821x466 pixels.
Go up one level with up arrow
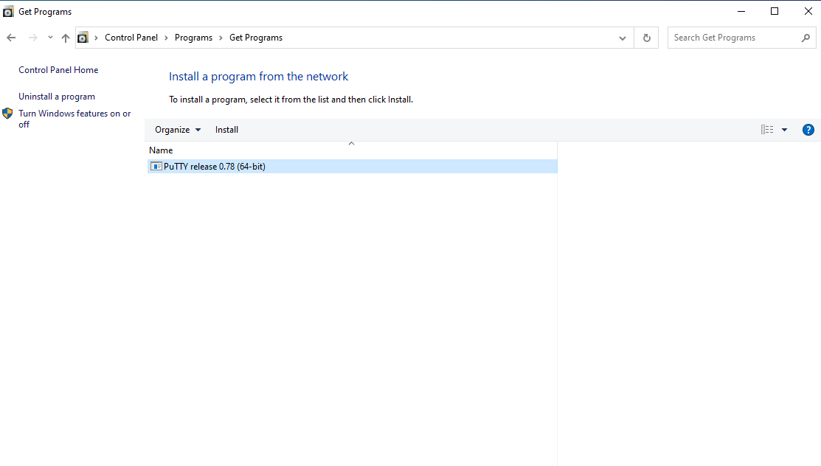66,38
